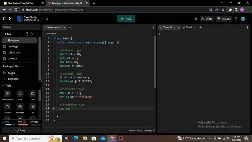Open editor pane options menu
The width and height of the screenshot is (252, 142).
pos(153,28)
